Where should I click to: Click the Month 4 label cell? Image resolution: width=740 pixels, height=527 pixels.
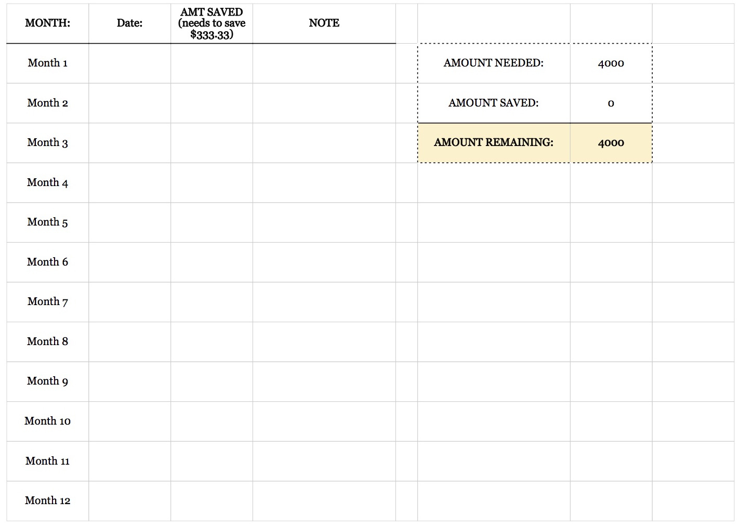coord(47,182)
